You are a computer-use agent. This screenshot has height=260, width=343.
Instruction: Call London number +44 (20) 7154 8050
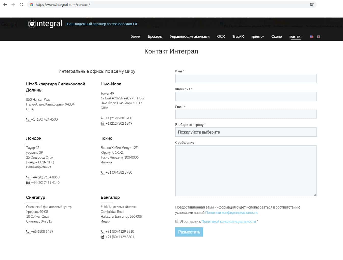click(x=45, y=177)
